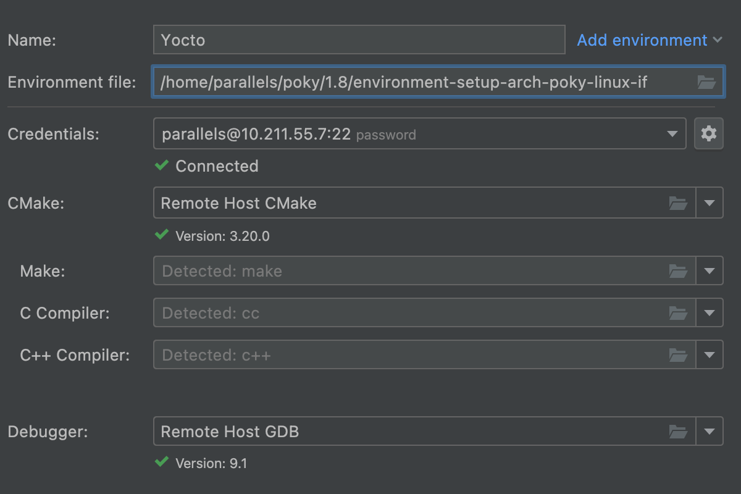Click folder icon in the Make field
The width and height of the screenshot is (741, 494).
(x=678, y=271)
